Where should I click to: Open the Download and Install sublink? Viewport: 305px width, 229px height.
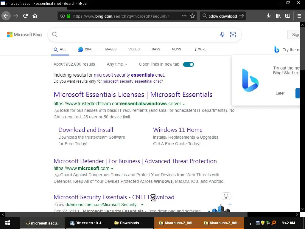coord(86,130)
